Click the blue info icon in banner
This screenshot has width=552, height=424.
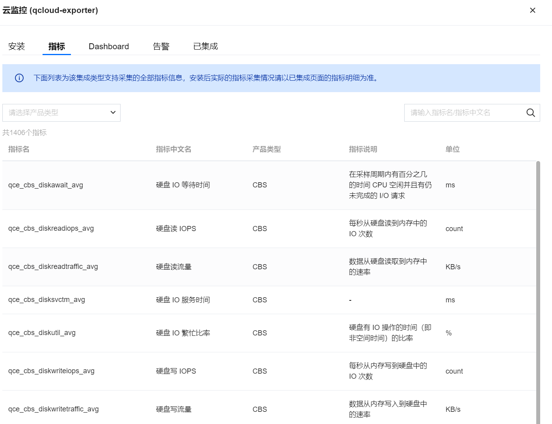coord(19,78)
